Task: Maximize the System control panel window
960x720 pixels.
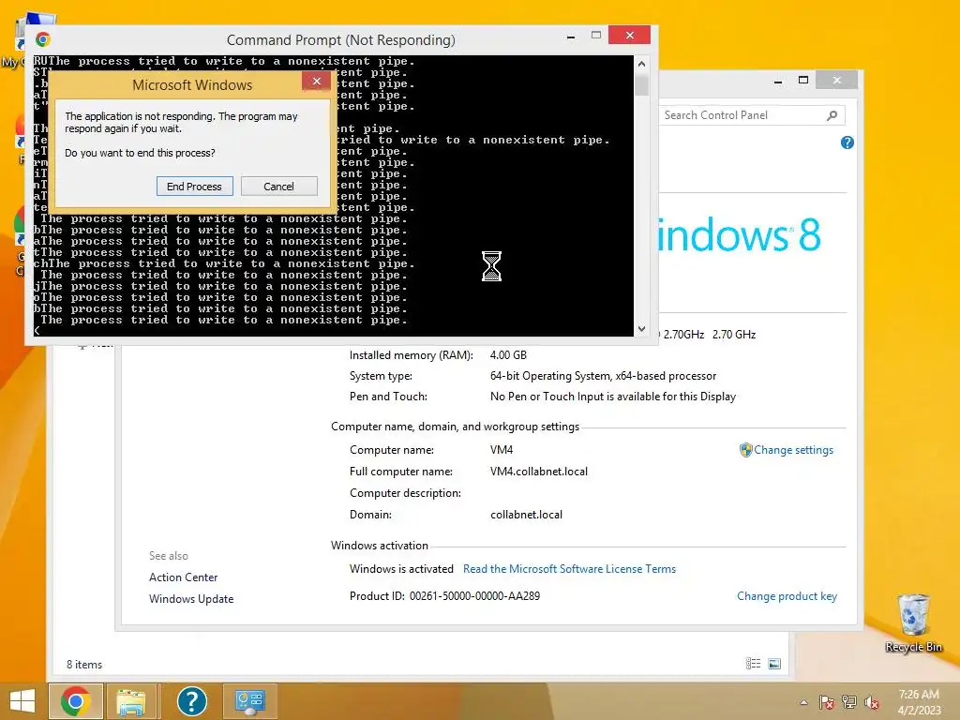Action: point(803,81)
